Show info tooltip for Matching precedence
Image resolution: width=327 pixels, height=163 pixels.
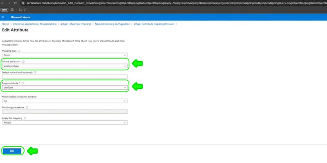[27, 108]
